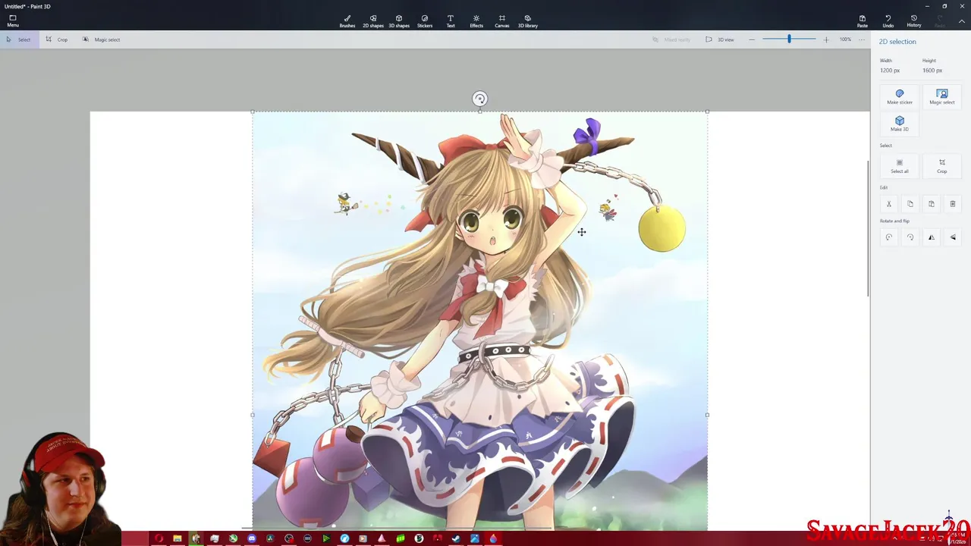Viewport: 971px width, 546px height.
Task: Choose toolbar Magic select
Action: [x=102, y=39]
